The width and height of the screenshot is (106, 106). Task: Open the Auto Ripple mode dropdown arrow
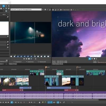click(56, 103)
